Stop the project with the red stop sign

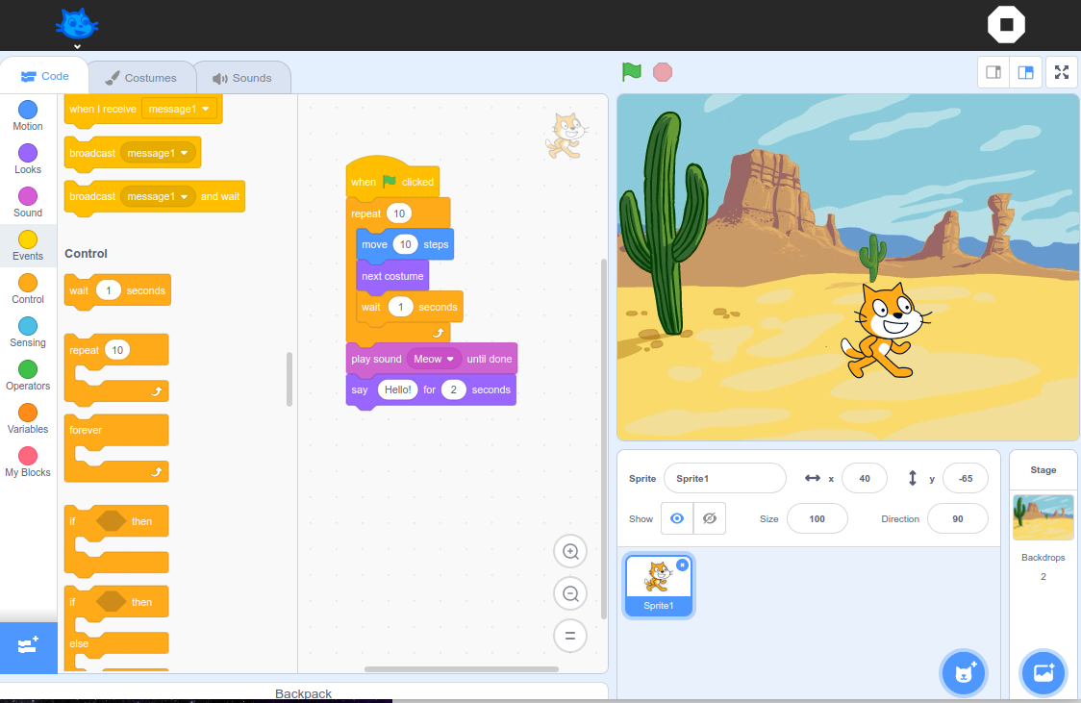(x=663, y=72)
